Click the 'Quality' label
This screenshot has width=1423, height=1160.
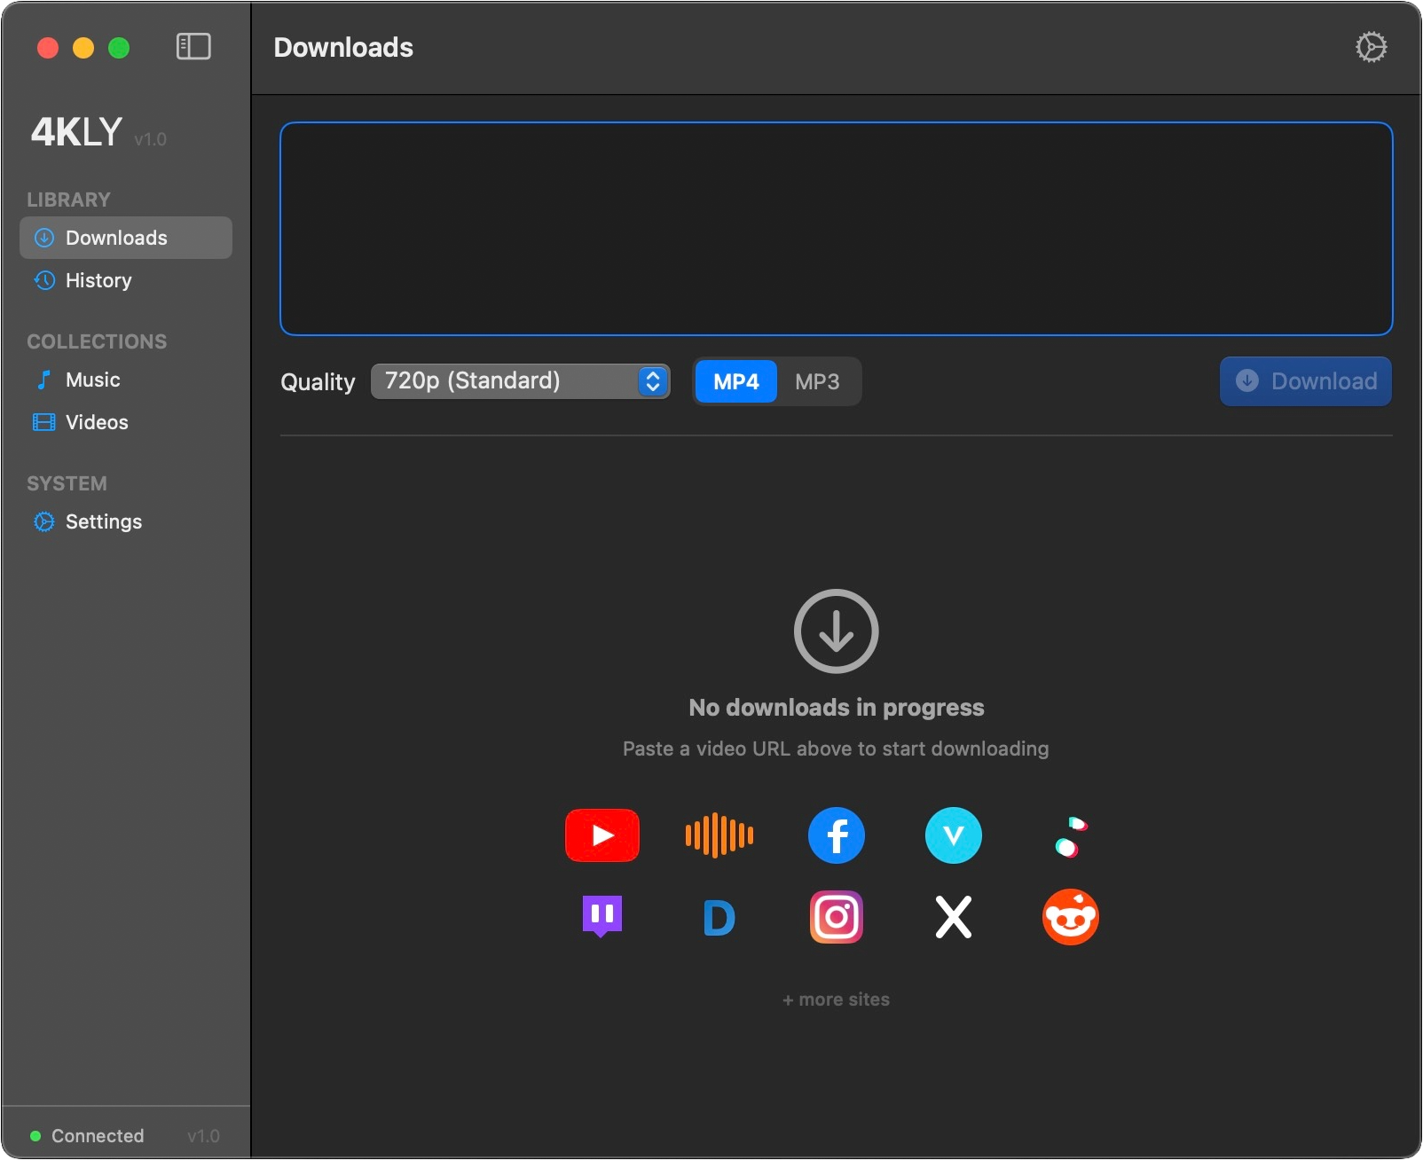pos(318,382)
